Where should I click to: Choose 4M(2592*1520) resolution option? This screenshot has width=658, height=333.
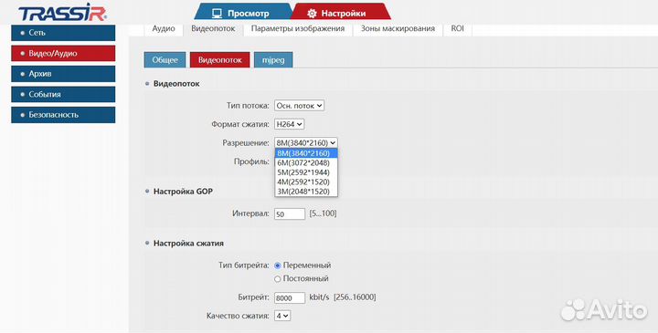tap(306, 182)
